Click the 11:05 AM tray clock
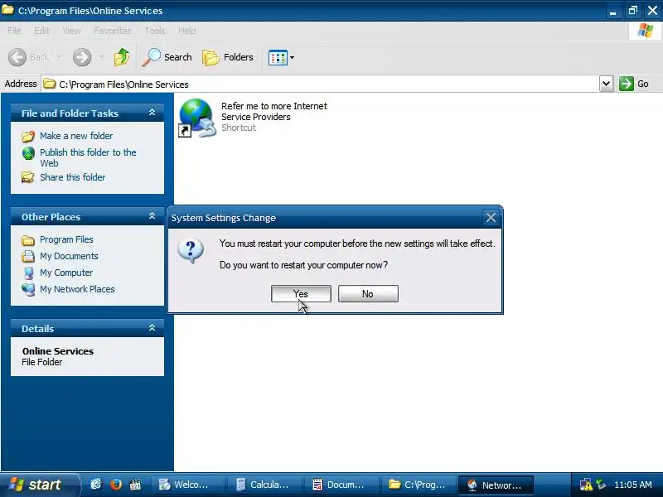 tap(633, 485)
